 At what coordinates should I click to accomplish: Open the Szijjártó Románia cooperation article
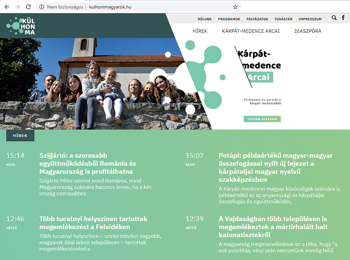[x=87, y=164]
